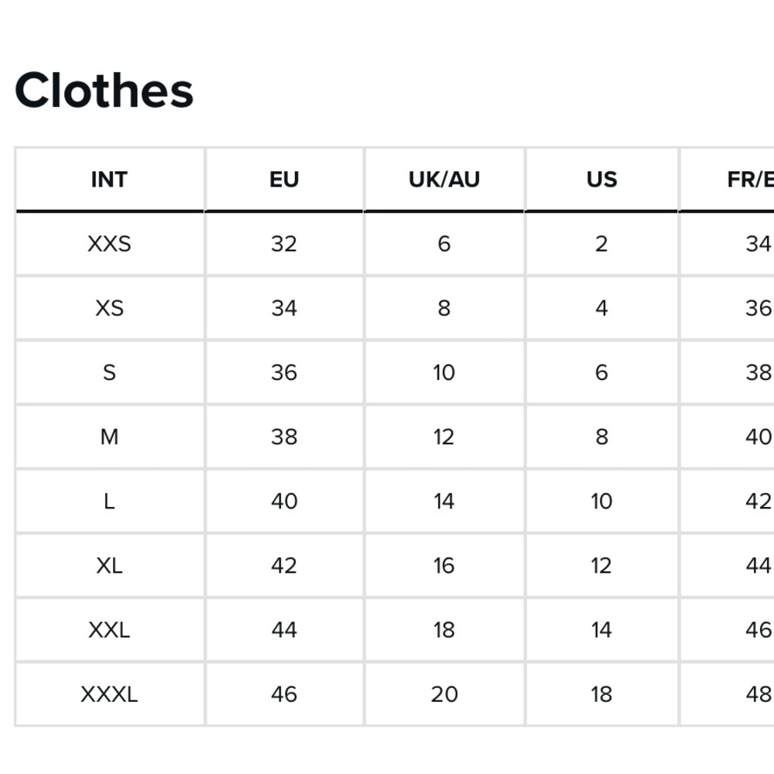This screenshot has height=774, width=774.
Task: Select the XS size cell
Action: tap(109, 308)
